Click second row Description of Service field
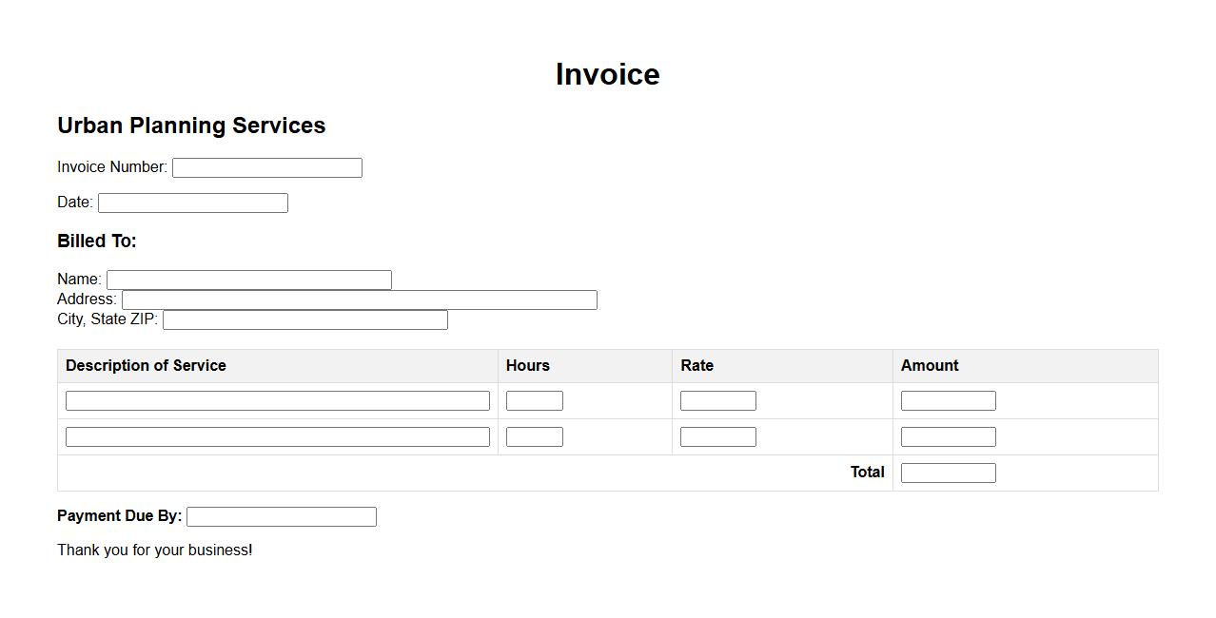Viewport: 1216px width, 618px height. coord(277,437)
